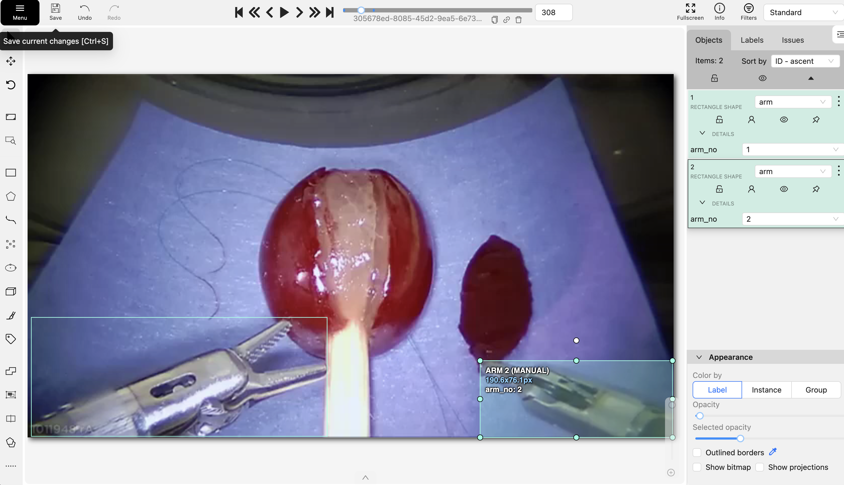844x485 pixels.
Task: Select the split track tool
Action: [11, 419]
